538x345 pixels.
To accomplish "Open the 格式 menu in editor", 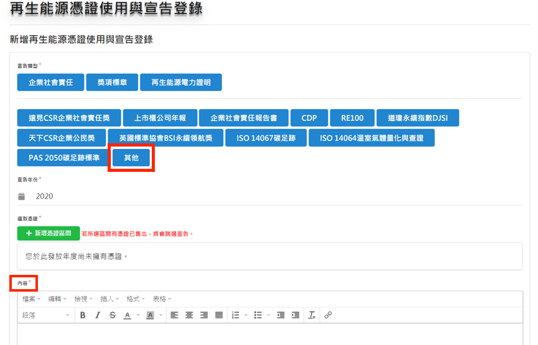I will (x=136, y=299).
